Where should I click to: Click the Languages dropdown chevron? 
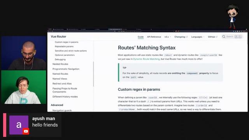204,37
